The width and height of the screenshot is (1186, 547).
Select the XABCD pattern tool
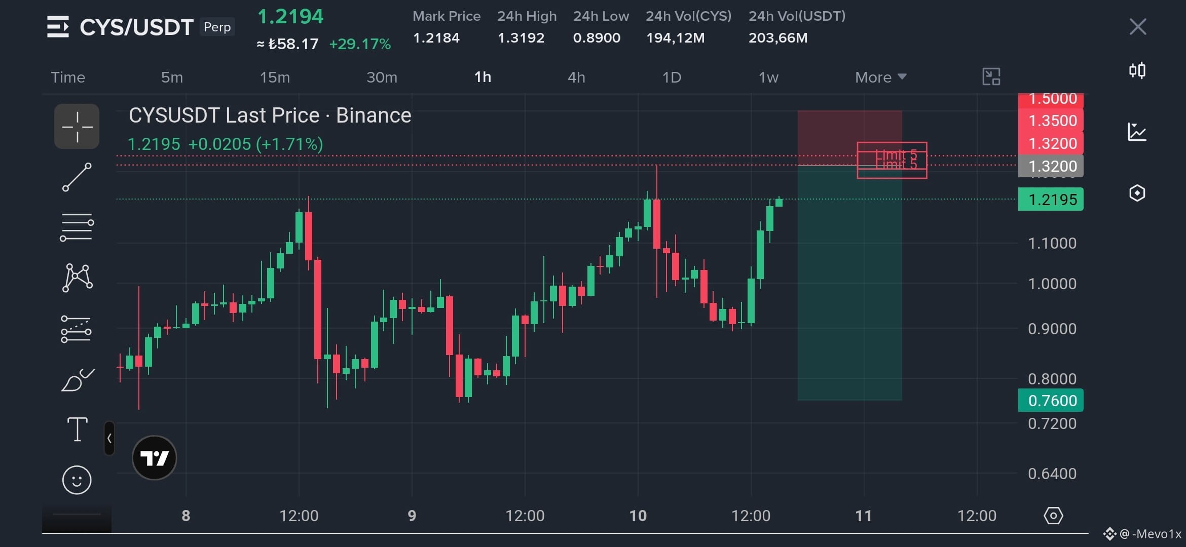click(77, 278)
